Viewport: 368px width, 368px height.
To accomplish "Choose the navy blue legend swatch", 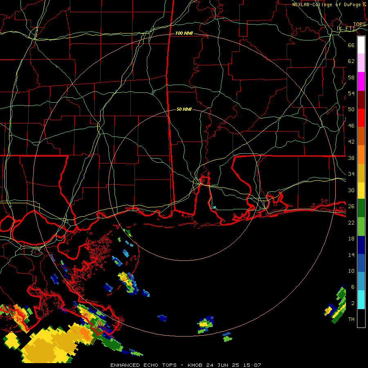I will (x=361, y=245).
